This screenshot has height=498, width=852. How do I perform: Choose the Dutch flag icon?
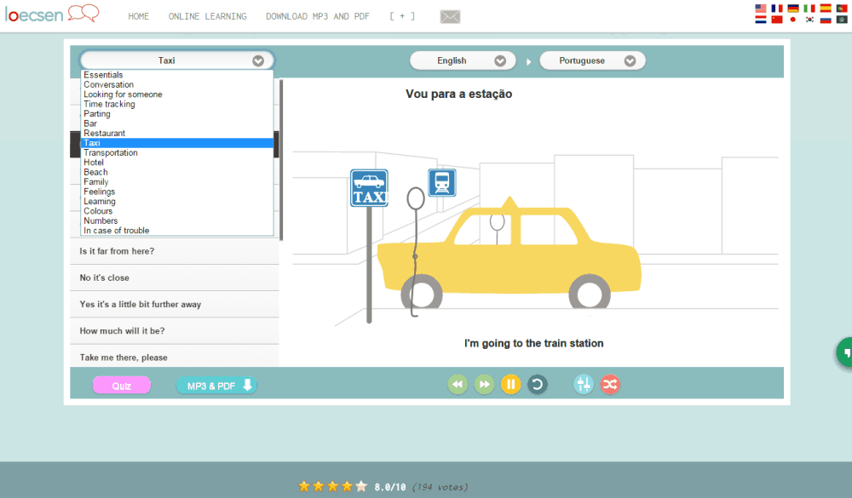pyautogui.click(x=761, y=20)
